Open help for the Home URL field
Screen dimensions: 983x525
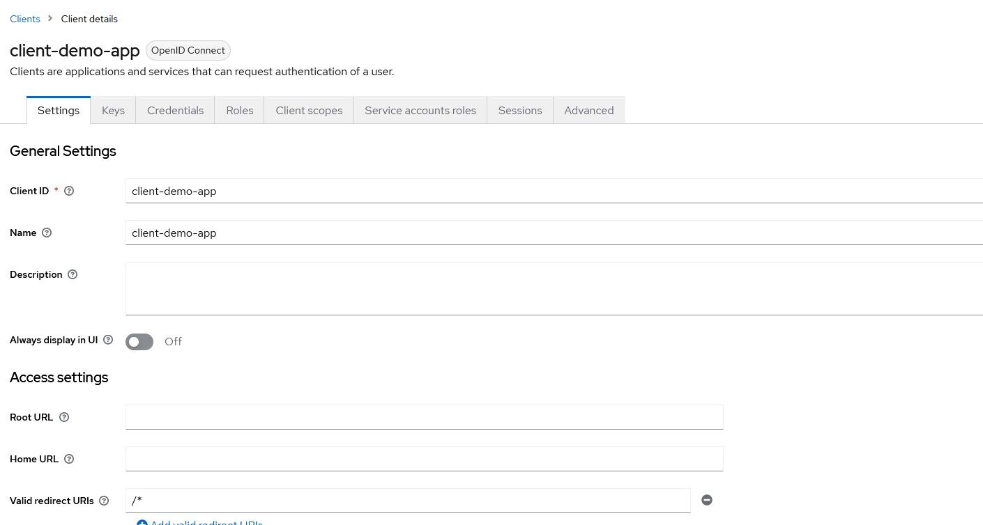coord(69,458)
